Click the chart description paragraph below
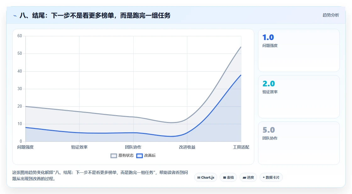This screenshot has width=352, height=194. click(100, 176)
